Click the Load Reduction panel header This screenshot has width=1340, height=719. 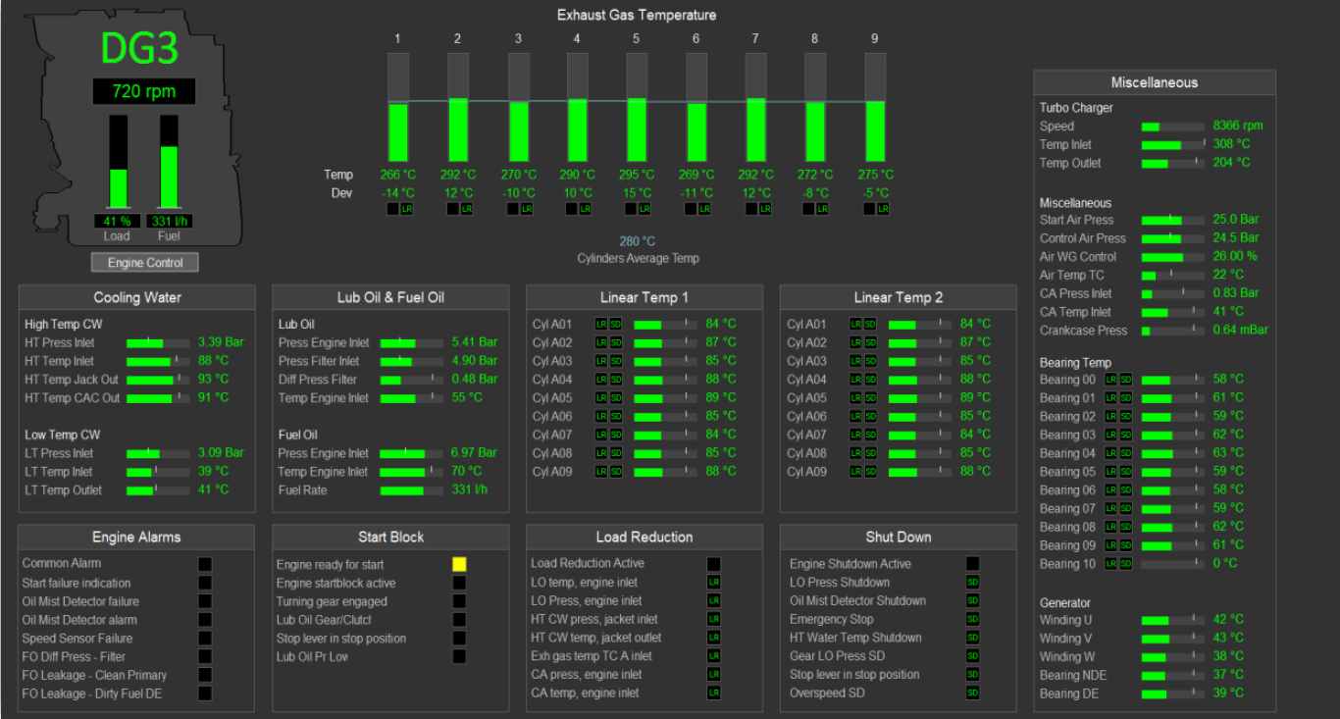644,537
